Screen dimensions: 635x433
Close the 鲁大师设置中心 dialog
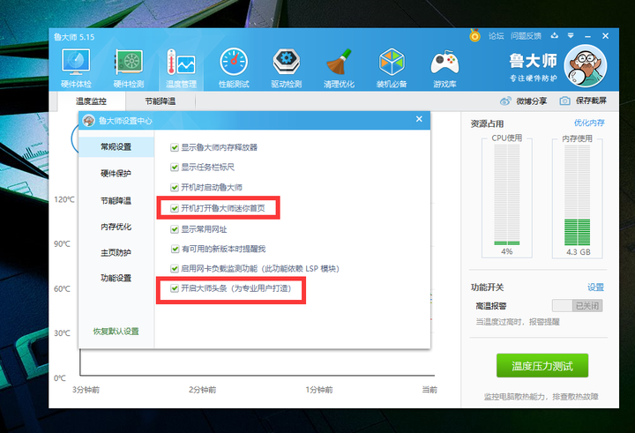[419, 119]
